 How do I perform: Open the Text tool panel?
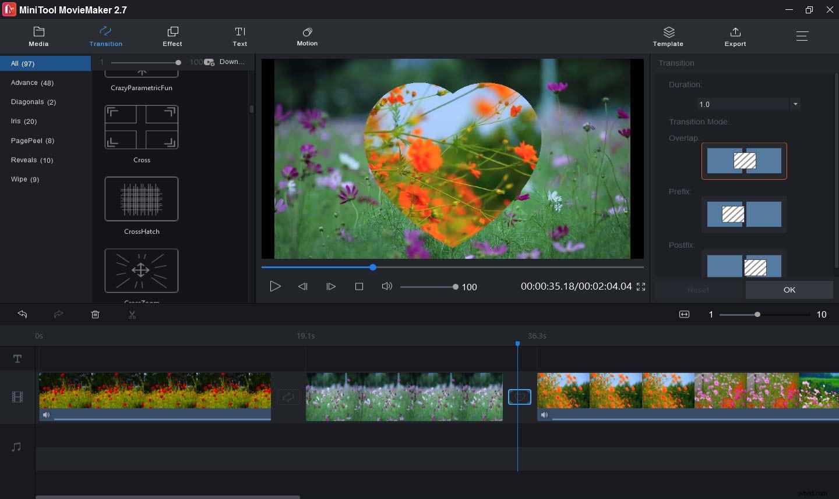[239, 37]
